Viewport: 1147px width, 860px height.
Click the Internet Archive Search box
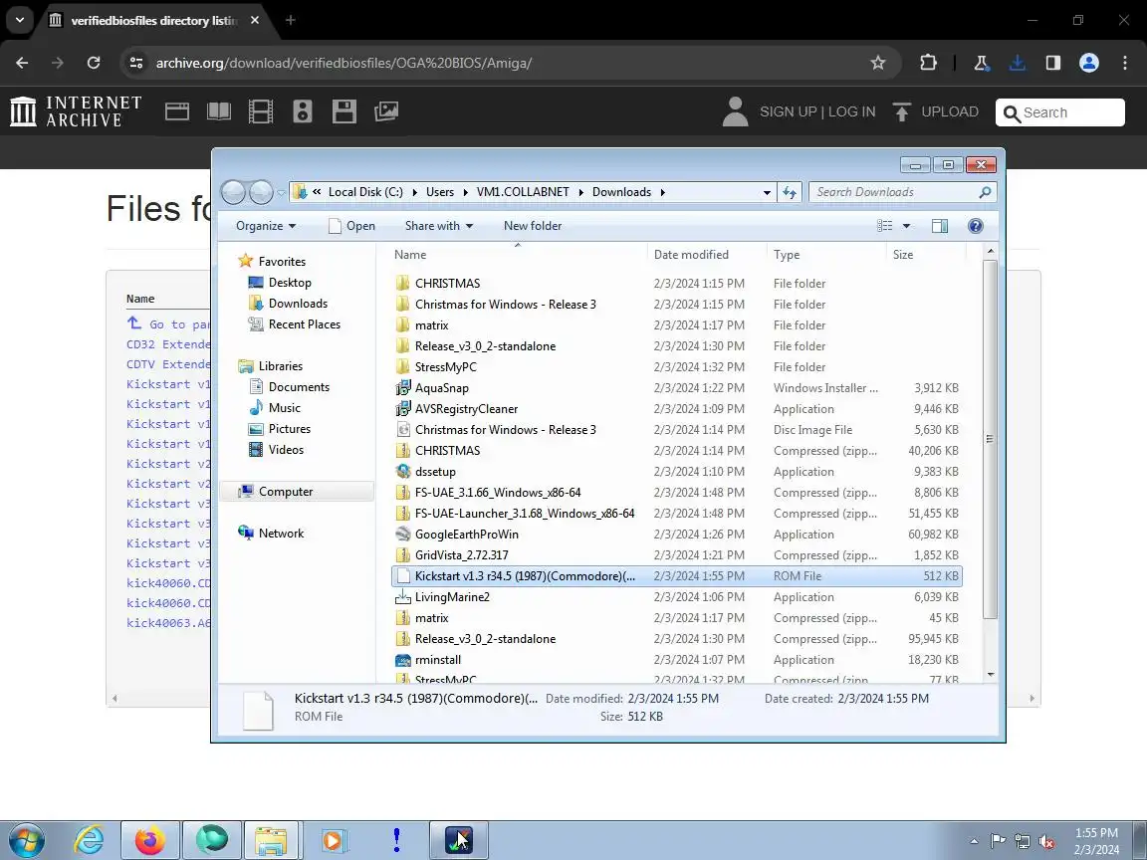click(1060, 112)
